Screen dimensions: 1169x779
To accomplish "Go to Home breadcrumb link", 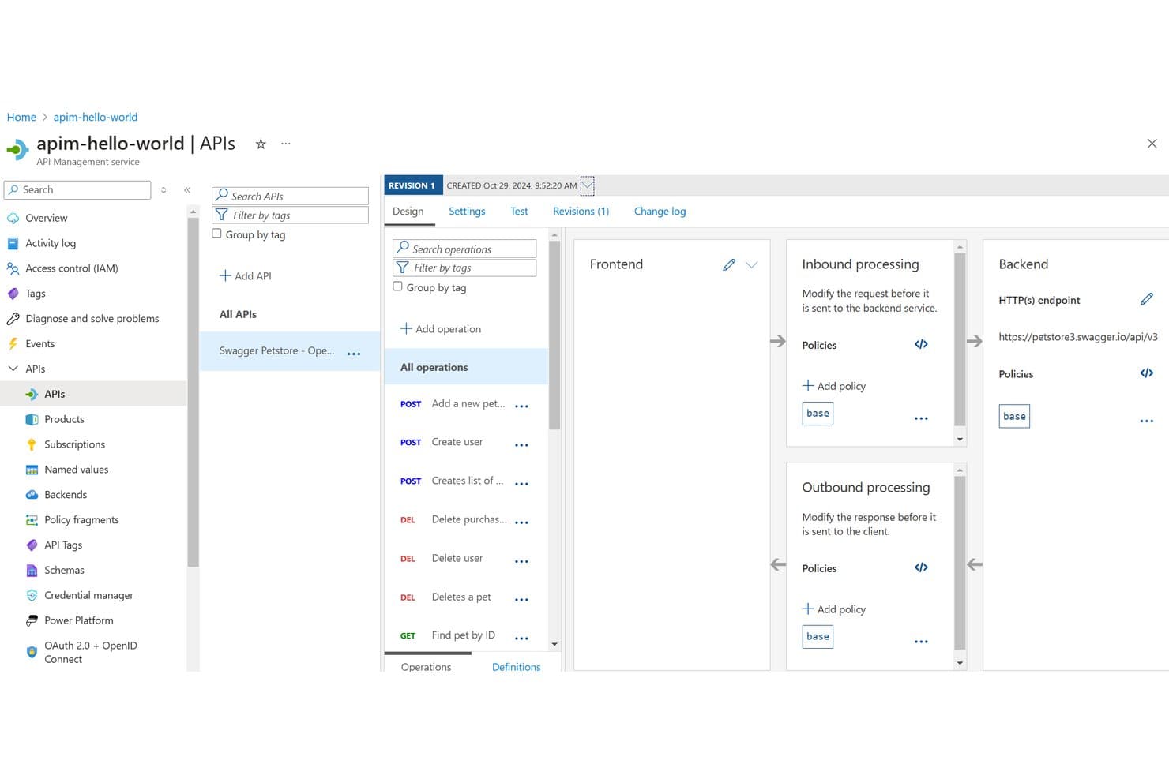I will [21, 117].
